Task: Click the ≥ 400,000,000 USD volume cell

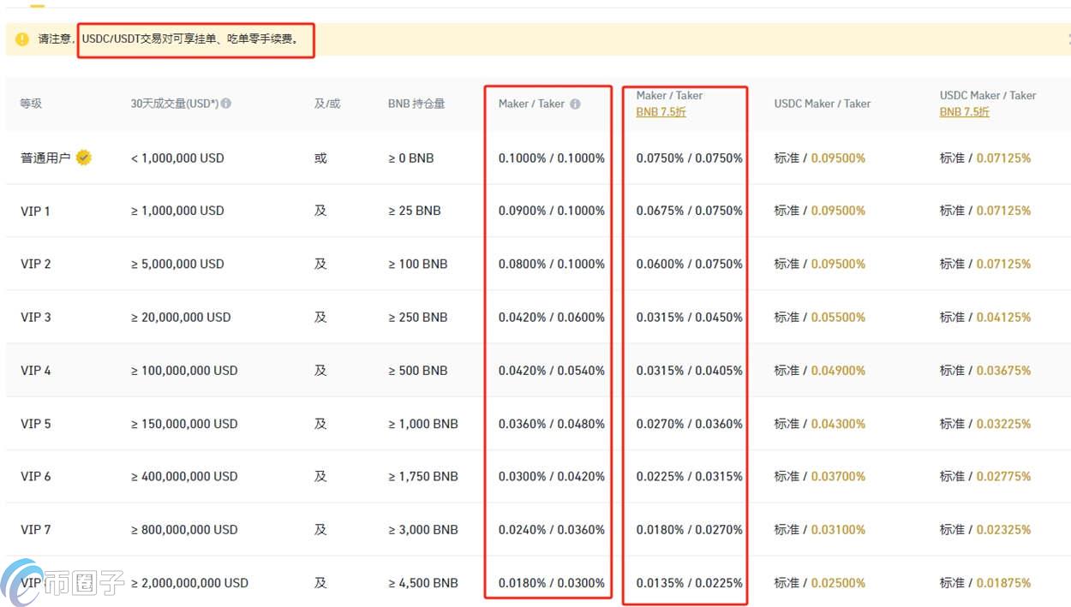Action: [184, 476]
